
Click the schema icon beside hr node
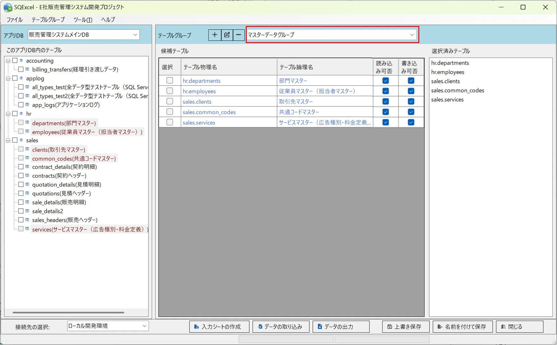point(22,113)
